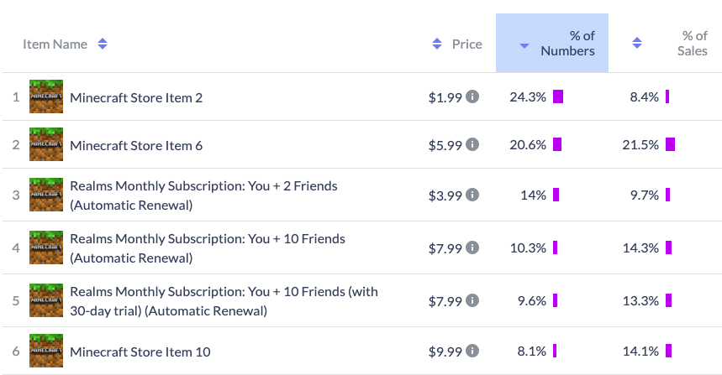The image size is (722, 375).
Task: Click Minecraft icon for Store Item 6
Action: pos(46,144)
